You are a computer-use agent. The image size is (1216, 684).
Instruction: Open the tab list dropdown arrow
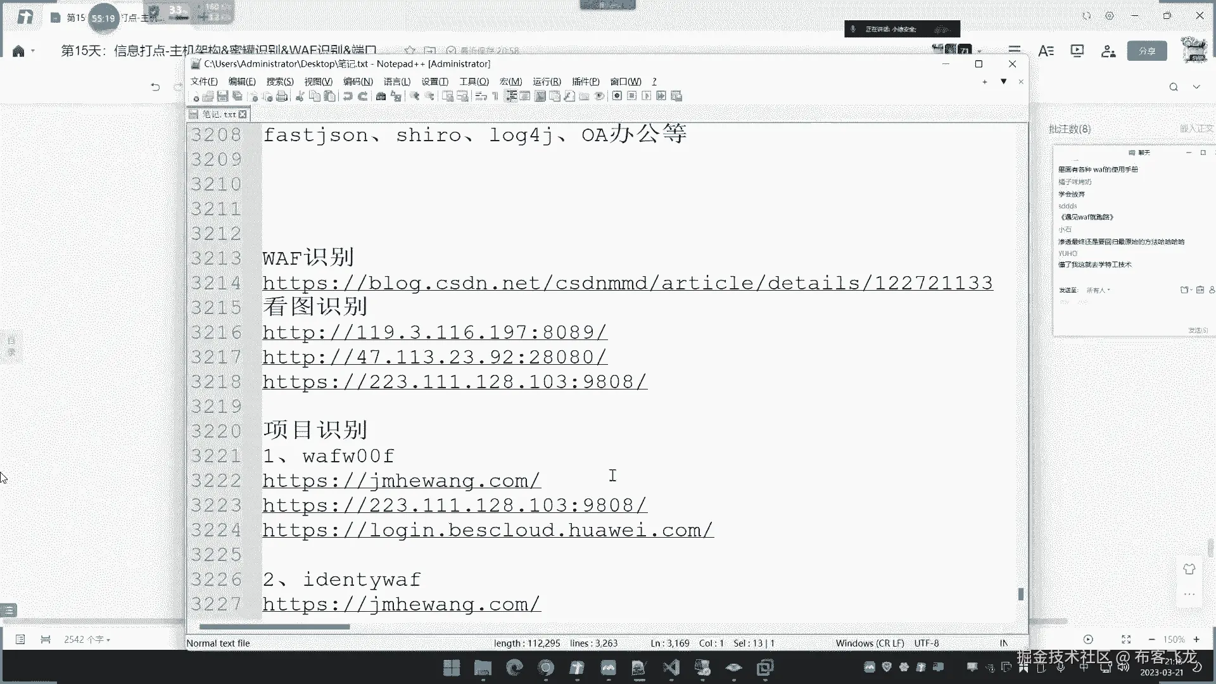pyautogui.click(x=1003, y=82)
